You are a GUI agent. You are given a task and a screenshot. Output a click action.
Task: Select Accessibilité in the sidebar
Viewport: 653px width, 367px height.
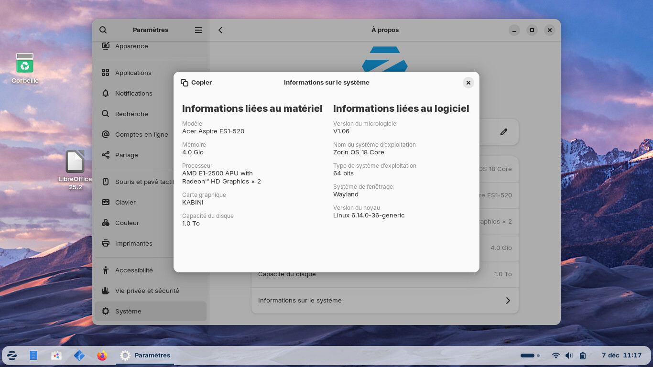(x=134, y=270)
